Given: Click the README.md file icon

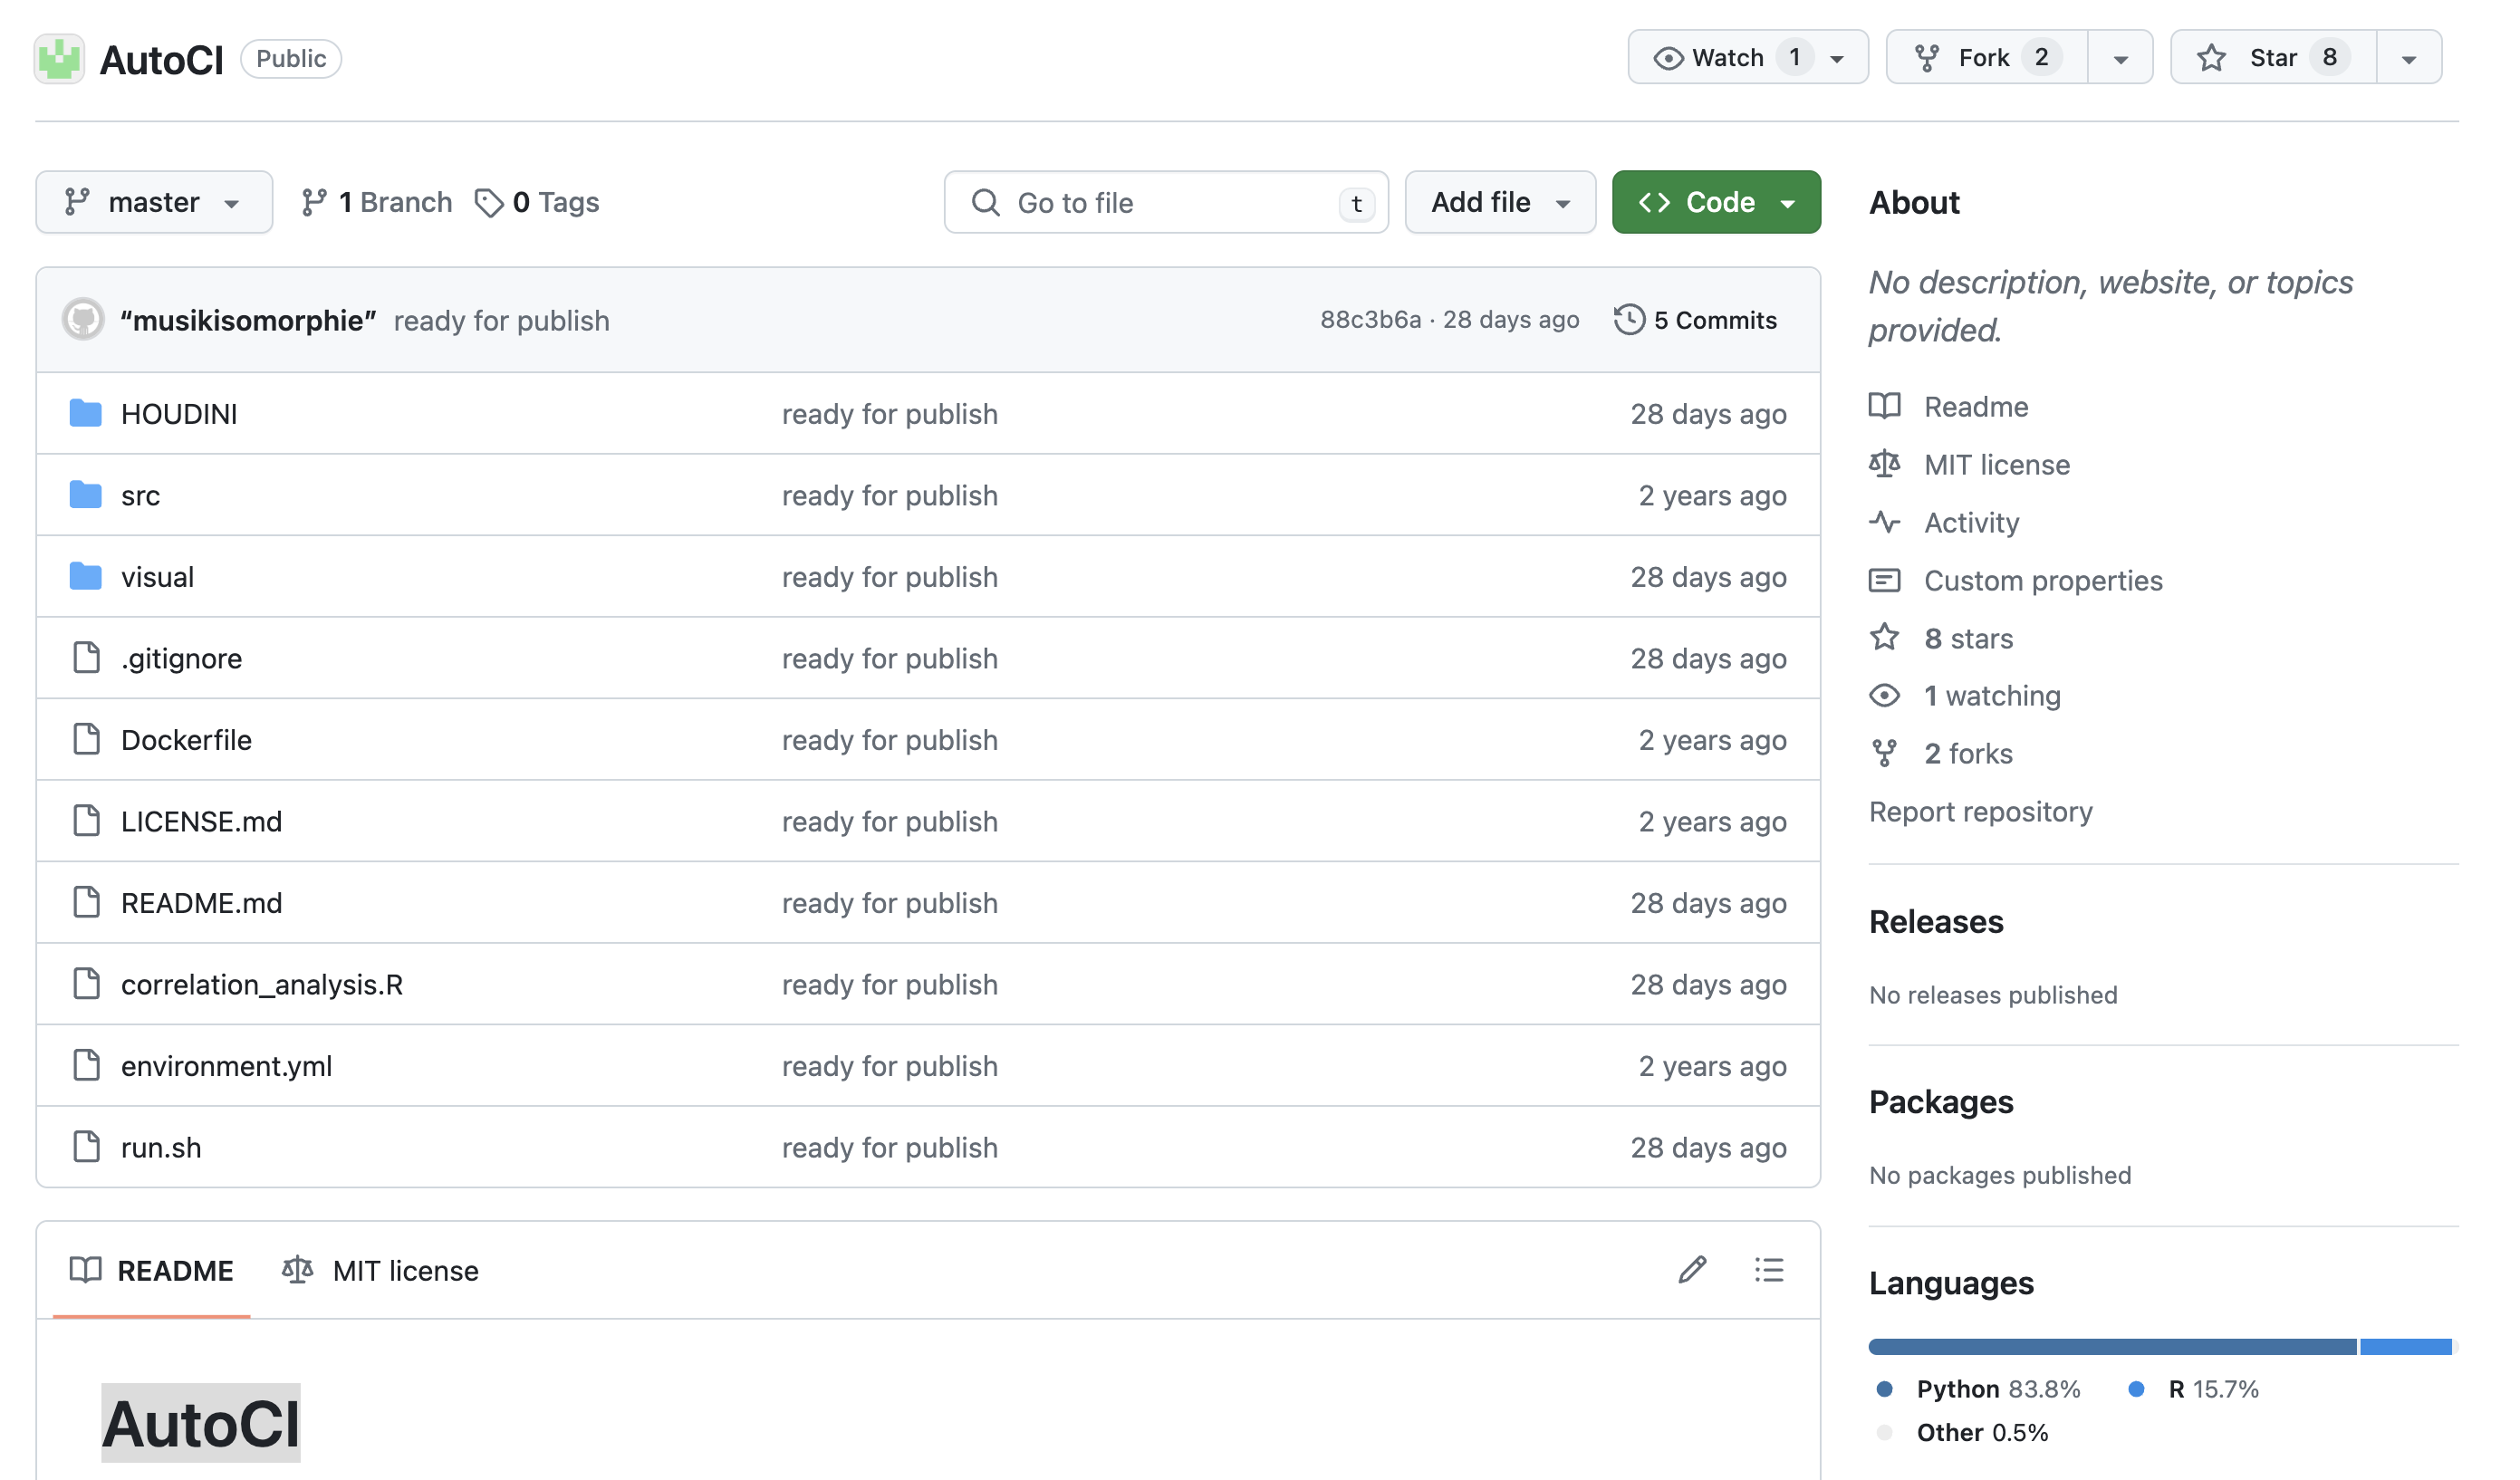Looking at the screenshot, I should 87,902.
